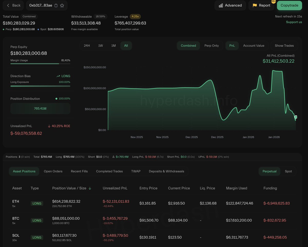Select the 1W time range
Screen dimensions: 308x247
click(x=100, y=45)
